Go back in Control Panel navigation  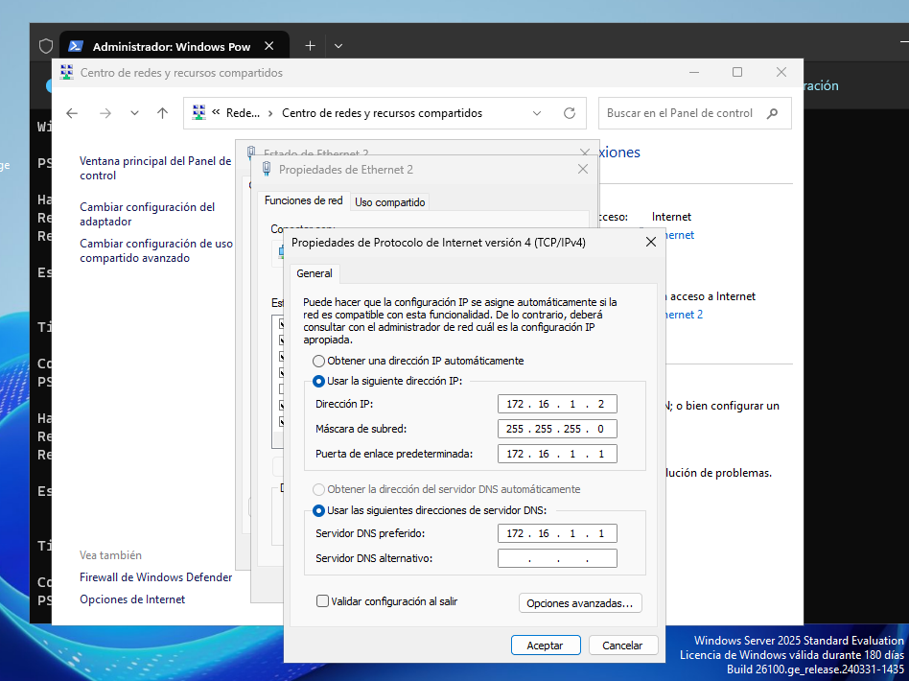(x=72, y=113)
